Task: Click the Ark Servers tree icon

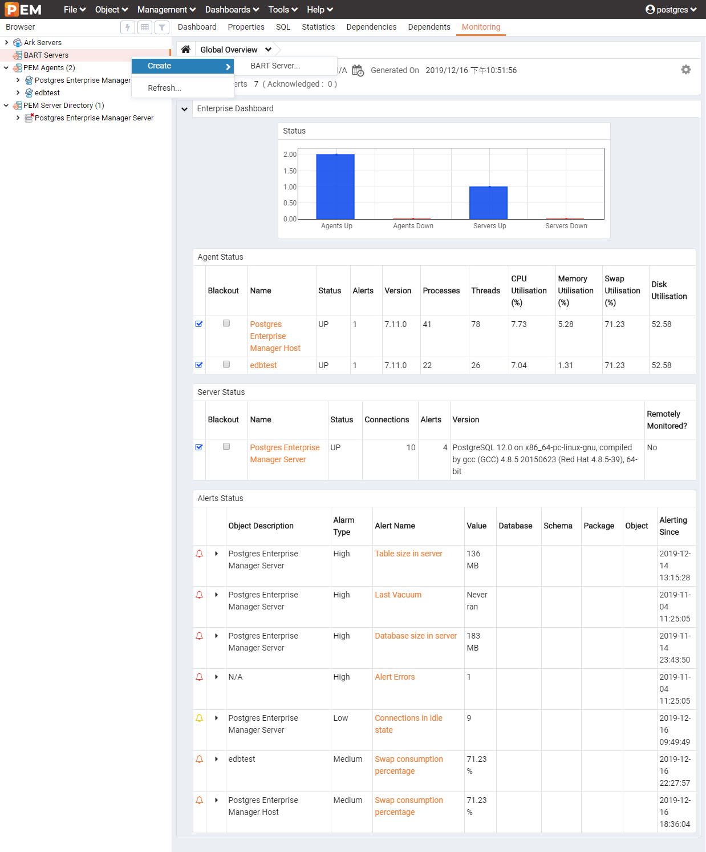Action: [18, 43]
